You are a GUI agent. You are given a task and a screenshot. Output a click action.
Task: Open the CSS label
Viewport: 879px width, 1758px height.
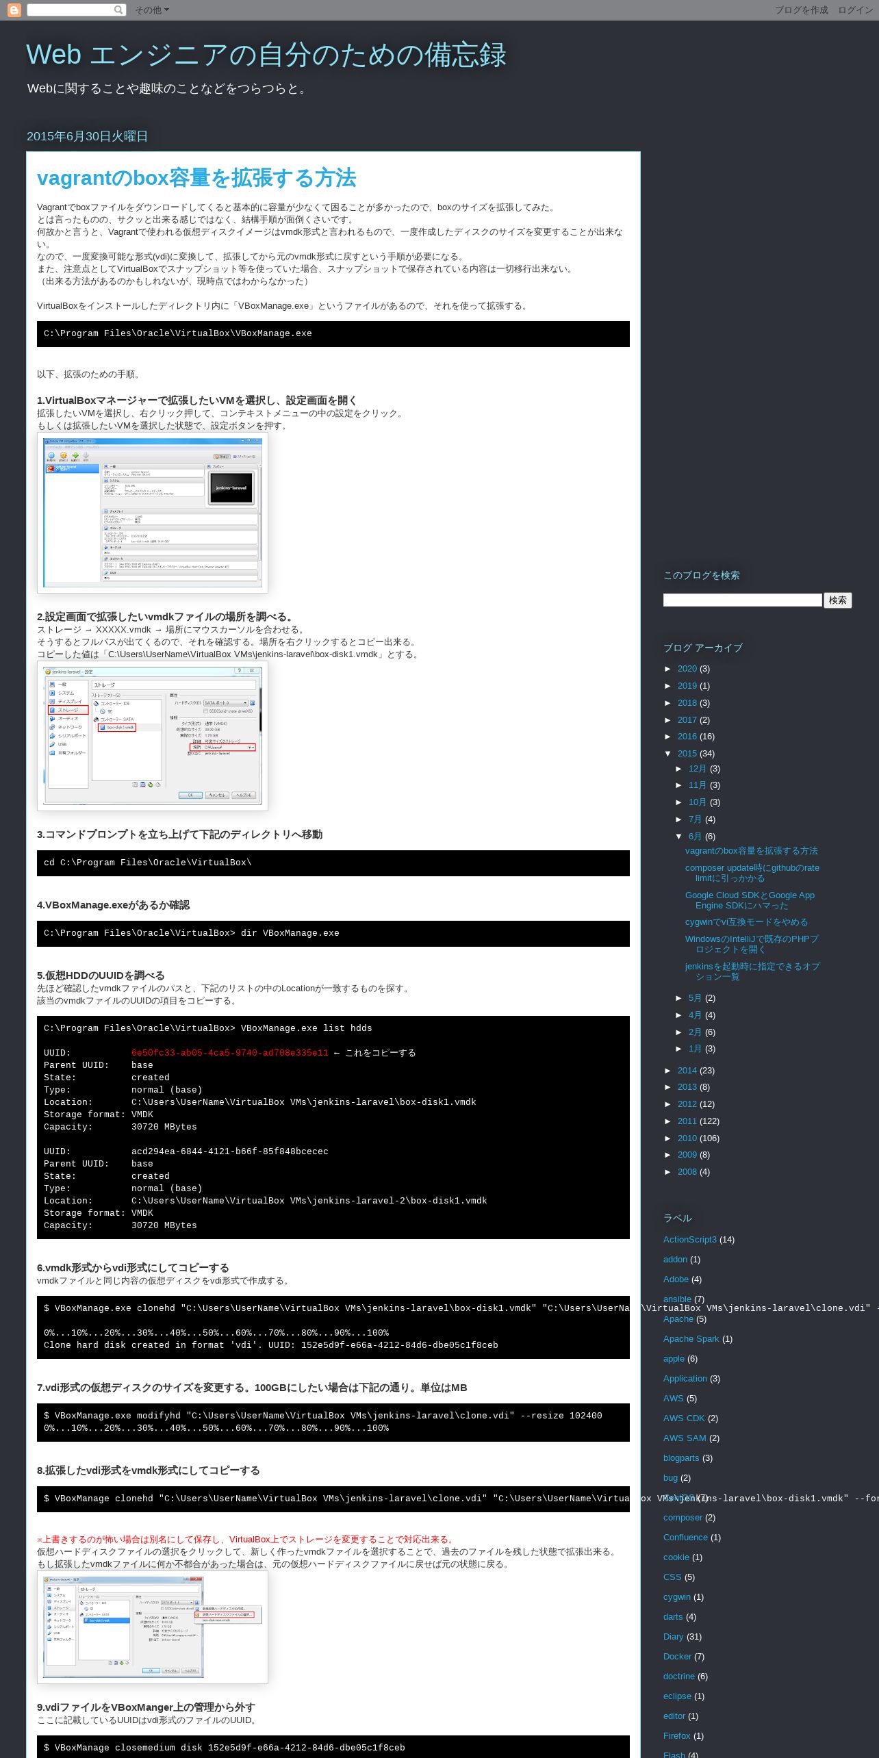pyautogui.click(x=672, y=1577)
